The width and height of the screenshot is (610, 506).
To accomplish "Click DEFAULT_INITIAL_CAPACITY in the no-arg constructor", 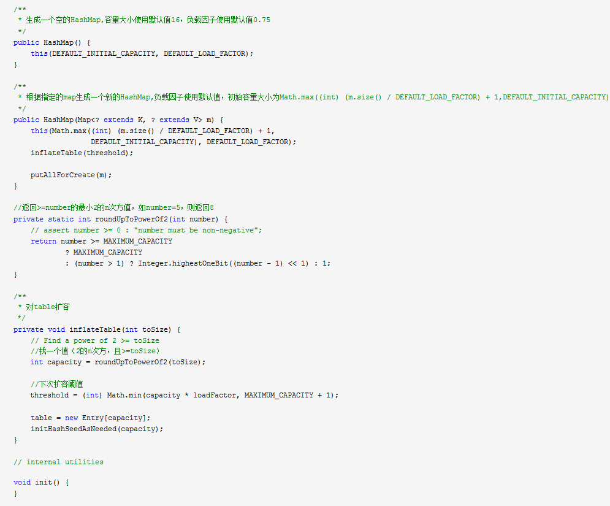I will [x=104, y=54].
